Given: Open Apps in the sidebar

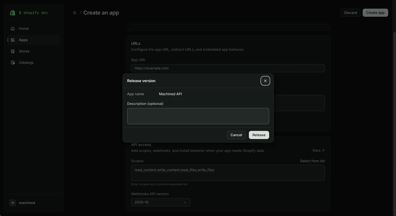Looking at the screenshot, I should pos(34,40).
